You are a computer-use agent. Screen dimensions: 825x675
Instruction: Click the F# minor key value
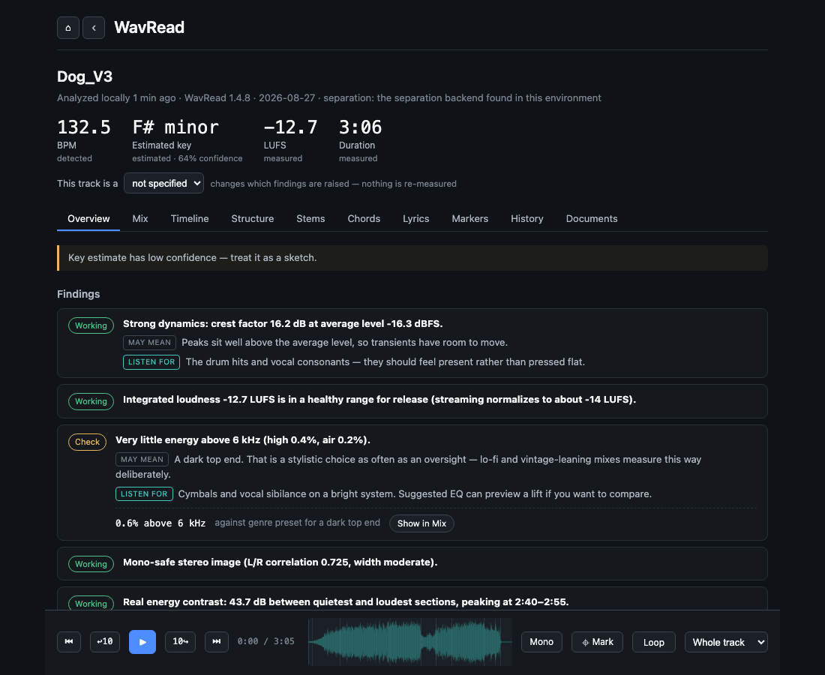(x=175, y=127)
